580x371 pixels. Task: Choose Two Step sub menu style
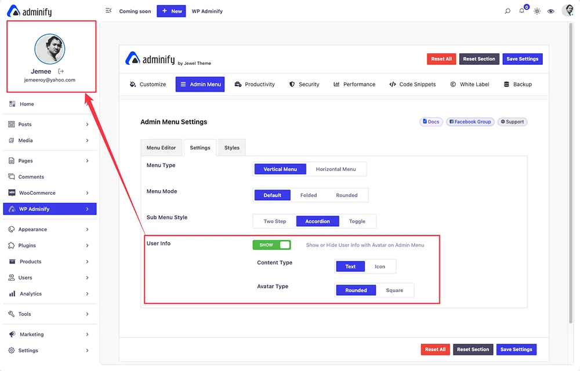point(275,221)
